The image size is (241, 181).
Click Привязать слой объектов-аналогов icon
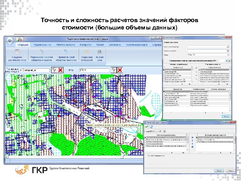pyautogui.click(x=66, y=51)
